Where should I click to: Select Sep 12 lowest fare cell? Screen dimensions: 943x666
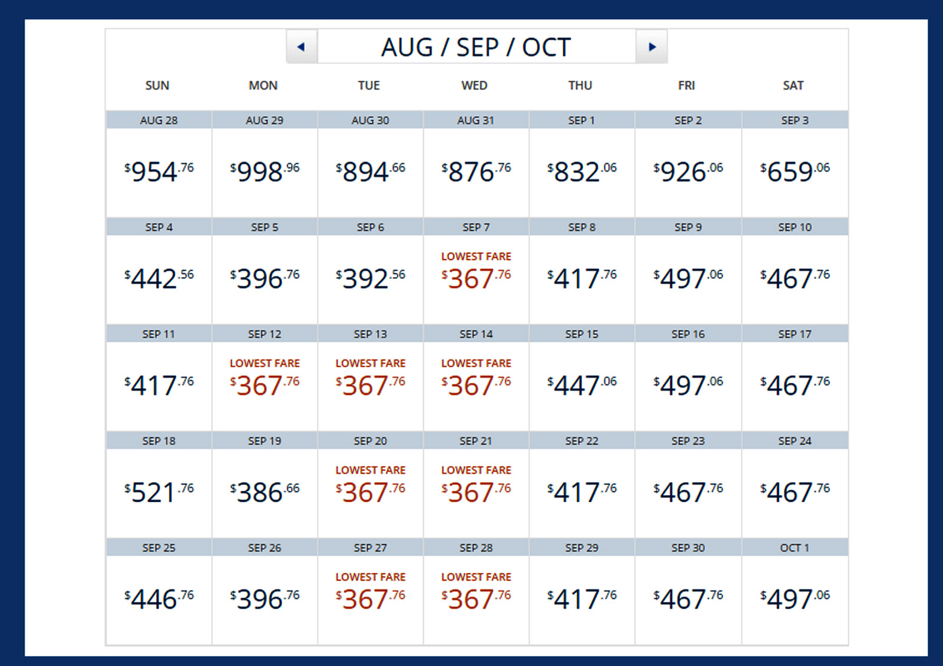coord(265,385)
